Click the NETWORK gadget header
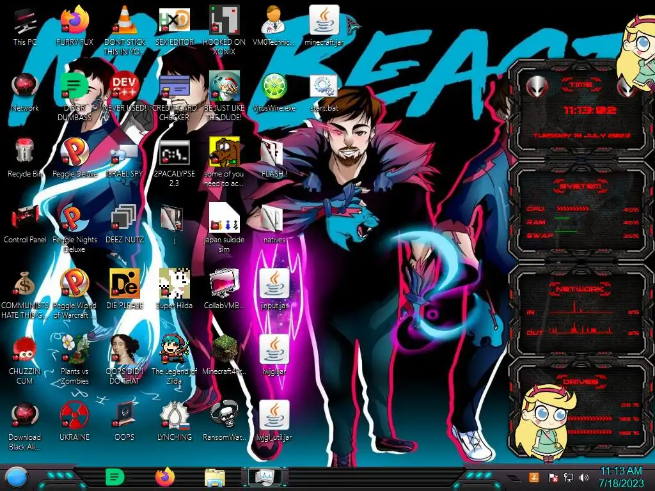The image size is (655, 491). (581, 288)
